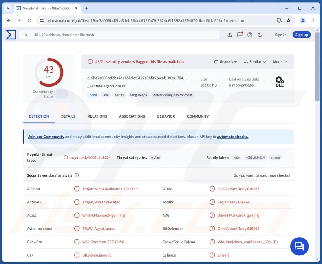Screen dimensions: 322x264
Task: Switch to the BEHAVIOR tab
Action: [x=166, y=116]
